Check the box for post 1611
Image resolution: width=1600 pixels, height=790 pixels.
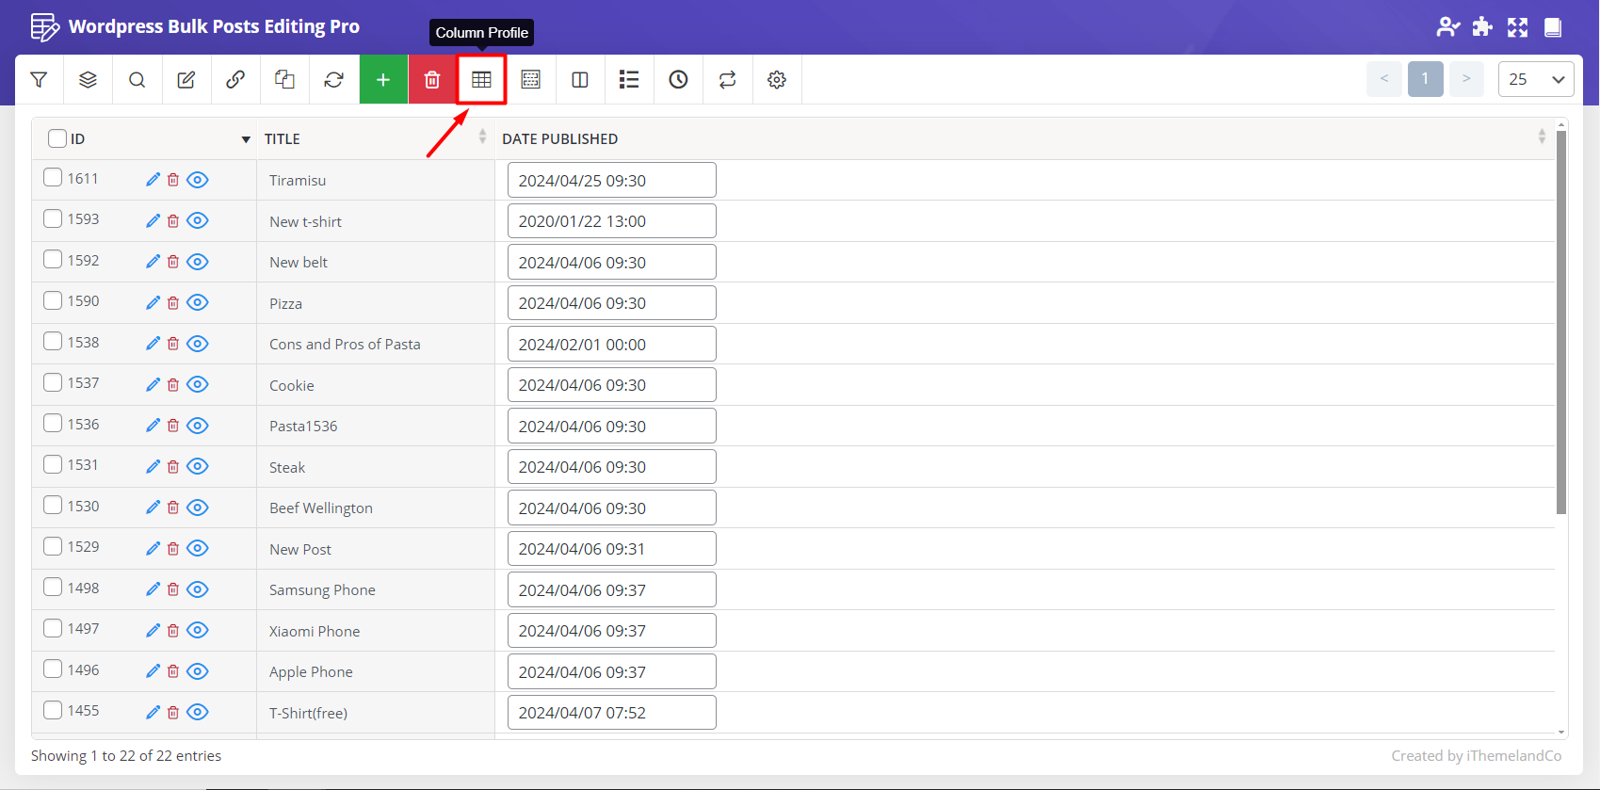pyautogui.click(x=53, y=178)
